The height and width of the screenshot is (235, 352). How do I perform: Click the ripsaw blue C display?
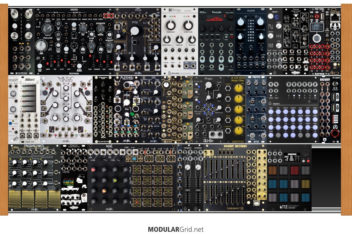277,17
